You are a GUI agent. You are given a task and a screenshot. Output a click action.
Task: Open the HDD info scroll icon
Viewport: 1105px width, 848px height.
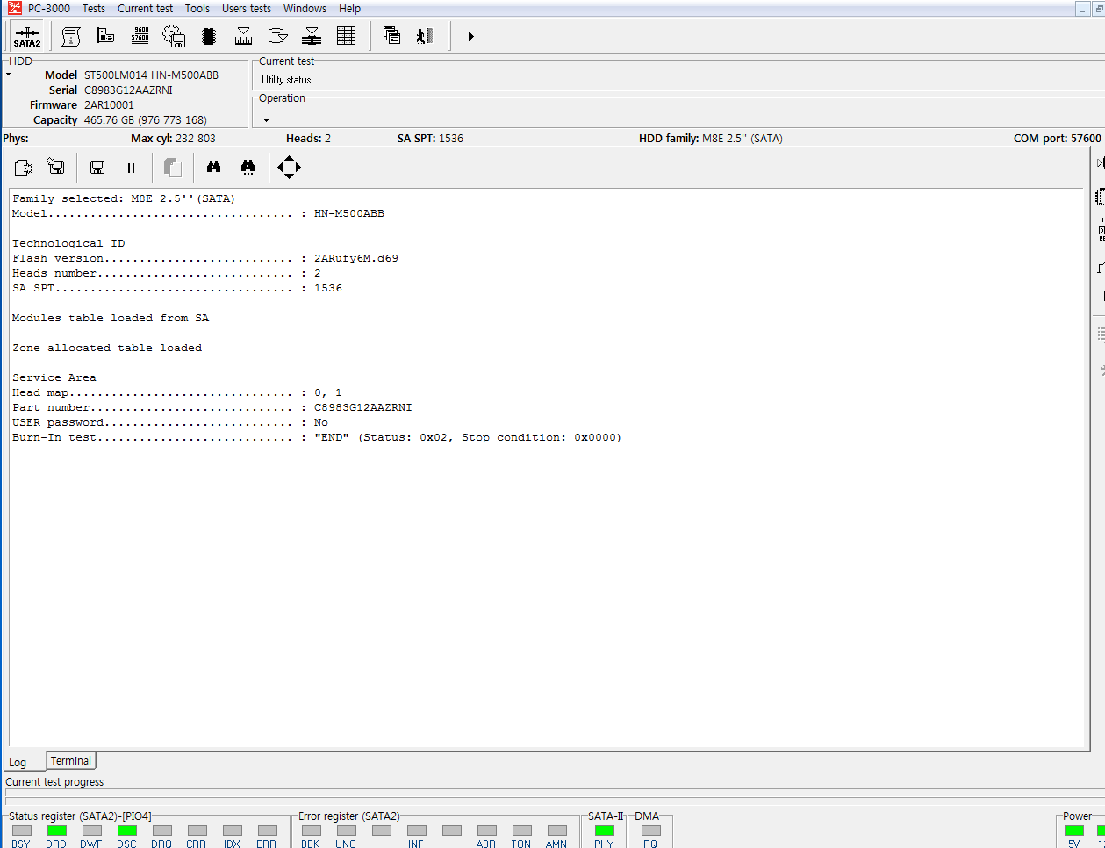(x=71, y=36)
